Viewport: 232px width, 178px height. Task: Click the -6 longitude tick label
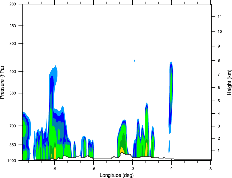coord(93,169)
